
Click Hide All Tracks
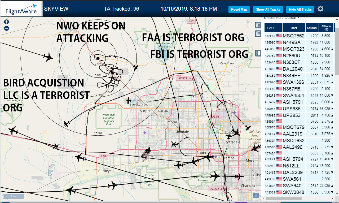click(x=300, y=10)
